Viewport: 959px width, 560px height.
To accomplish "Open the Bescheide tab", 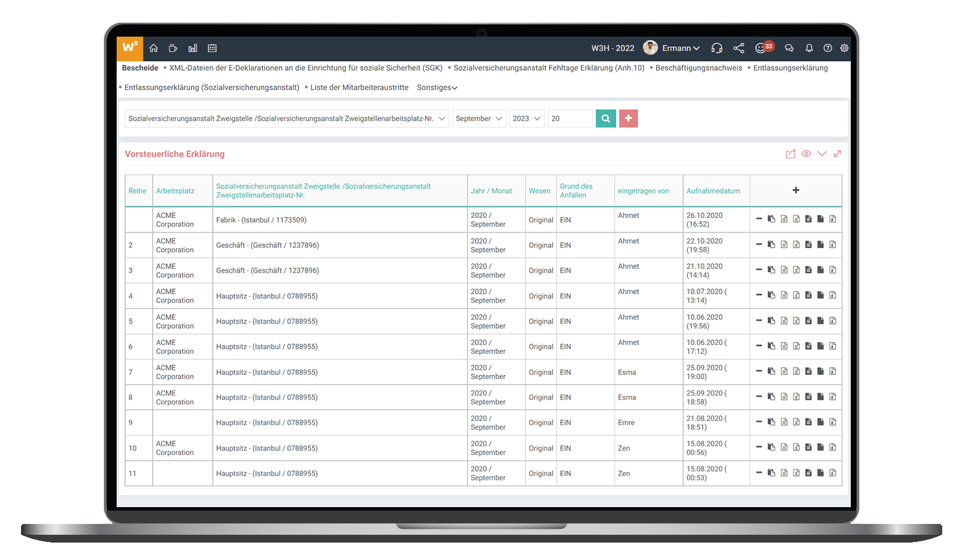I will tap(140, 68).
